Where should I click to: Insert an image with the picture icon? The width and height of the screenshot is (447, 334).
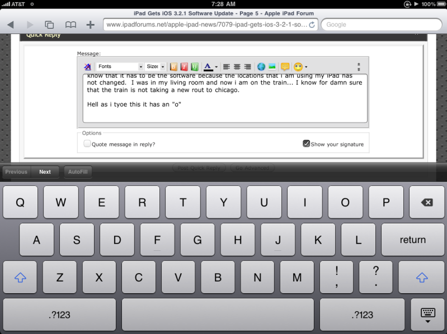[272, 66]
